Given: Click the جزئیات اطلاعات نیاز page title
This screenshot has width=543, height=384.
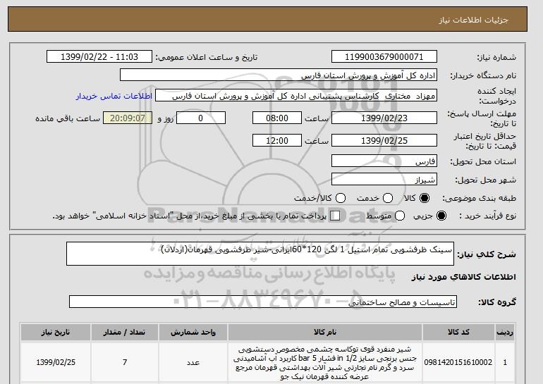Looking at the screenshot, I should click(473, 20).
